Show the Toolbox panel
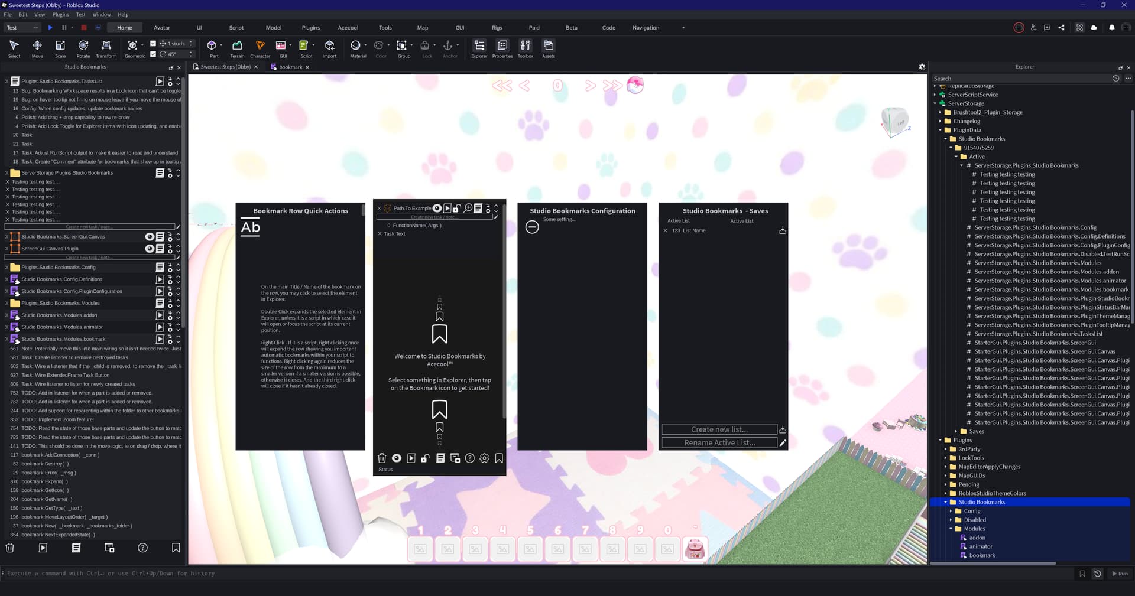This screenshot has width=1135, height=596. 526,48
